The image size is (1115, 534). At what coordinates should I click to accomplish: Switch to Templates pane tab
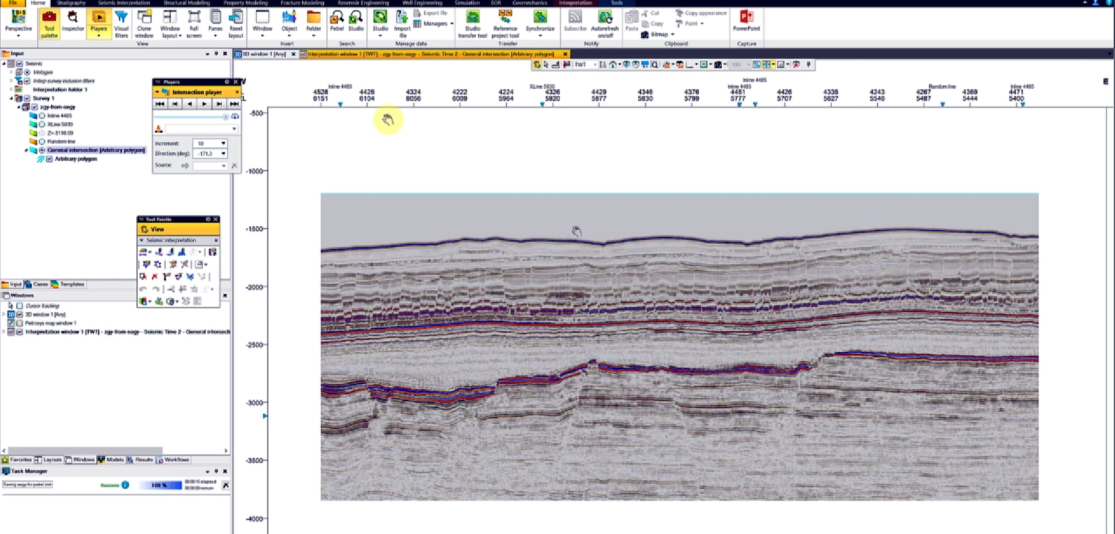tap(68, 284)
